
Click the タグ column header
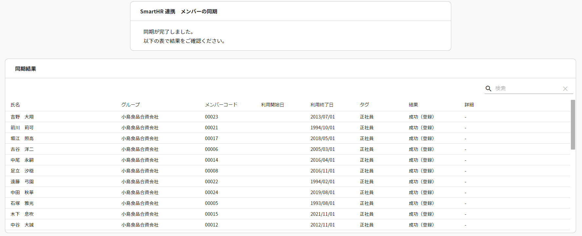364,105
